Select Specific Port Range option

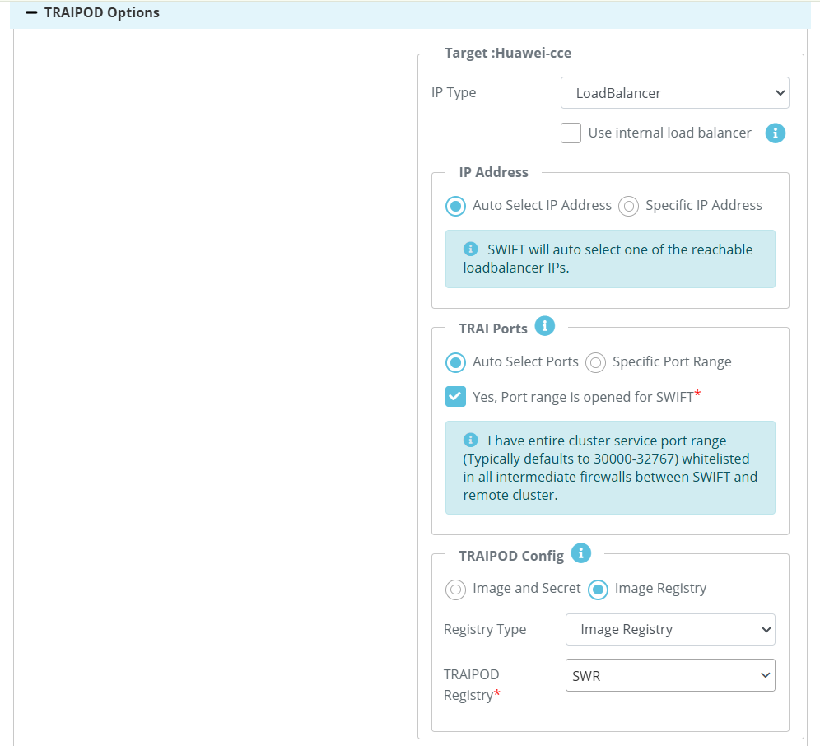coord(595,362)
